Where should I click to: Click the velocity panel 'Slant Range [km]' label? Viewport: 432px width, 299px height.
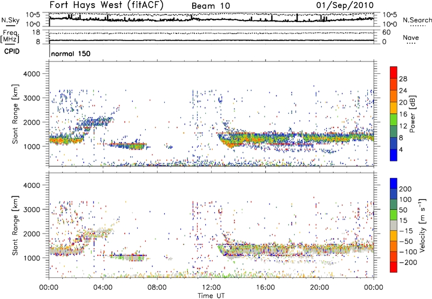click(x=15, y=226)
